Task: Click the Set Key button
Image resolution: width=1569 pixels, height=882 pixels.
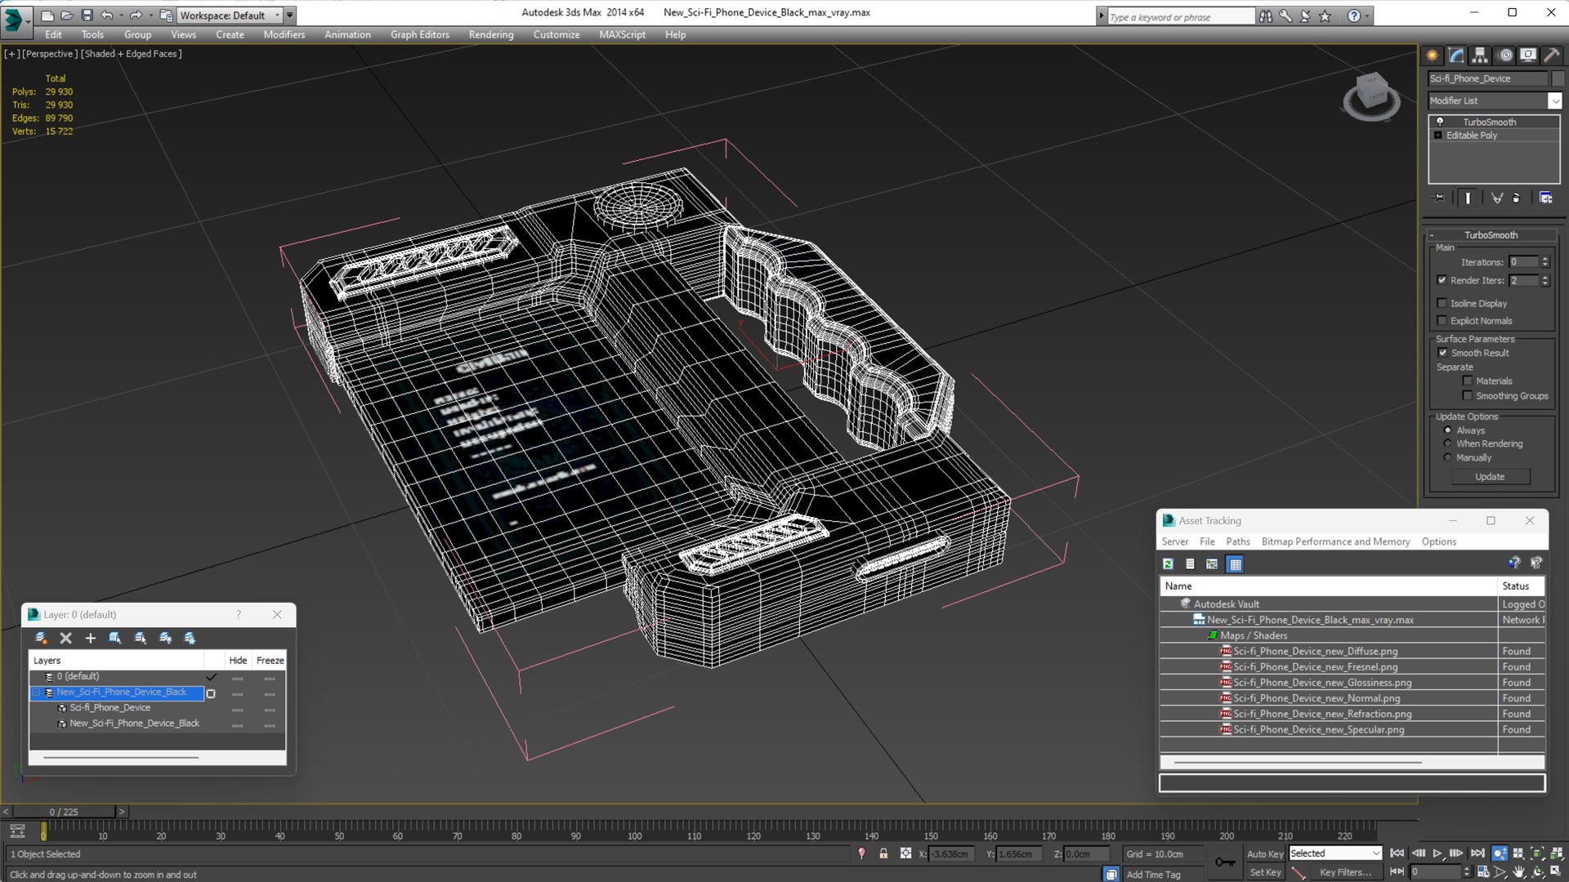Action: (1265, 872)
